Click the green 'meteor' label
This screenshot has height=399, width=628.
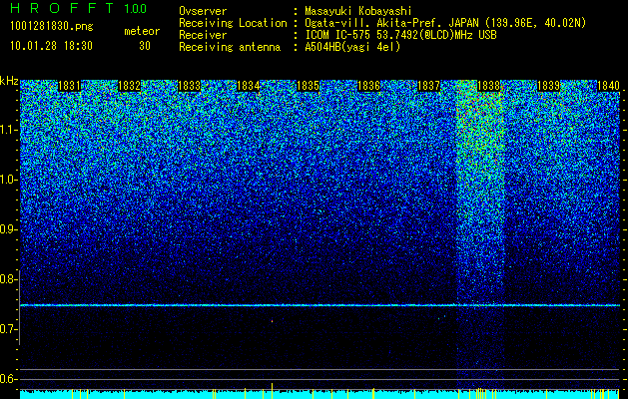pyautogui.click(x=142, y=31)
